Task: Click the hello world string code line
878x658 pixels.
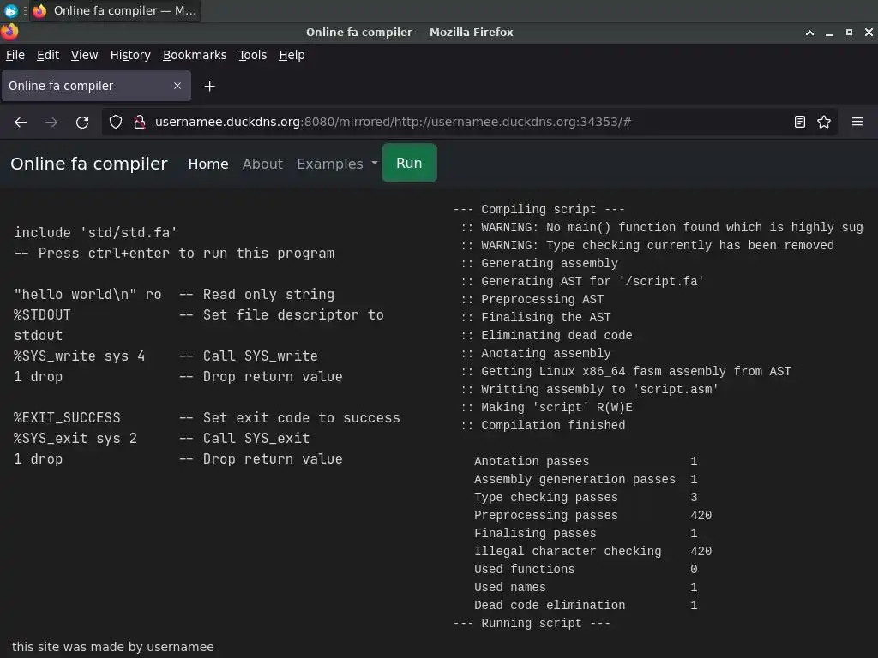Action: pyautogui.click(x=87, y=294)
